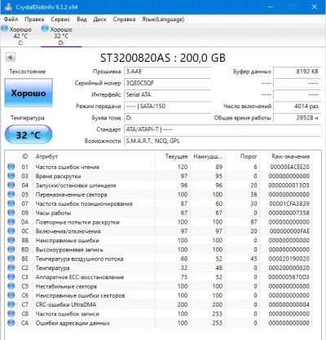Click status icon for 07 Частота ошибок позиционирования
The image size is (326, 340).
[11, 203]
